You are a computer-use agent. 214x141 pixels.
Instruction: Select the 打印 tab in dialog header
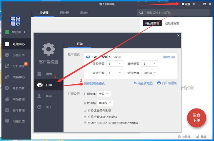(80, 44)
